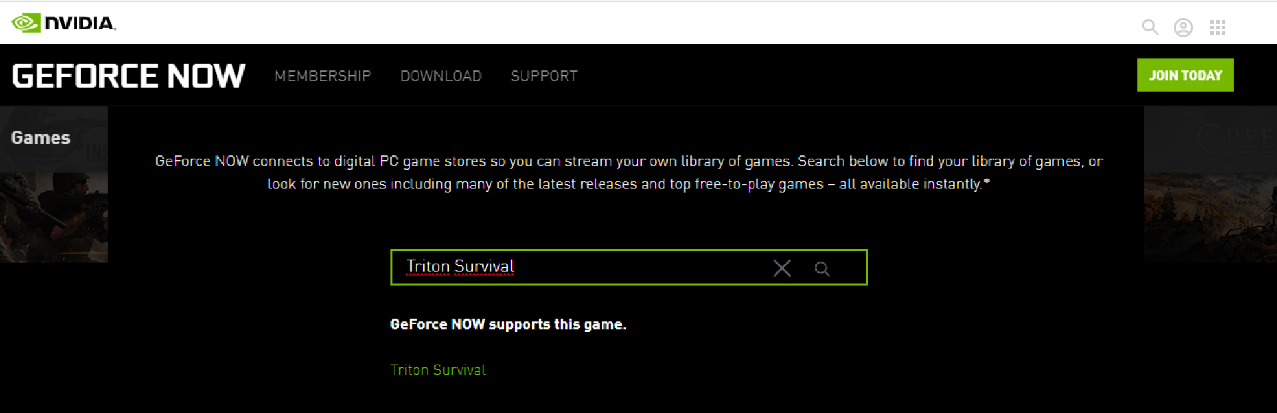Open the site search magnifier in top bar
The image size is (1277, 413).
pyautogui.click(x=1150, y=27)
